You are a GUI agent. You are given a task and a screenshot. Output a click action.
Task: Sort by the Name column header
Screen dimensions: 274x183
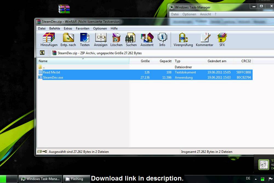[x=83, y=61]
